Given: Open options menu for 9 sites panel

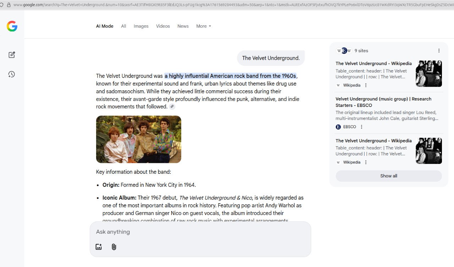Looking at the screenshot, I should point(439,51).
